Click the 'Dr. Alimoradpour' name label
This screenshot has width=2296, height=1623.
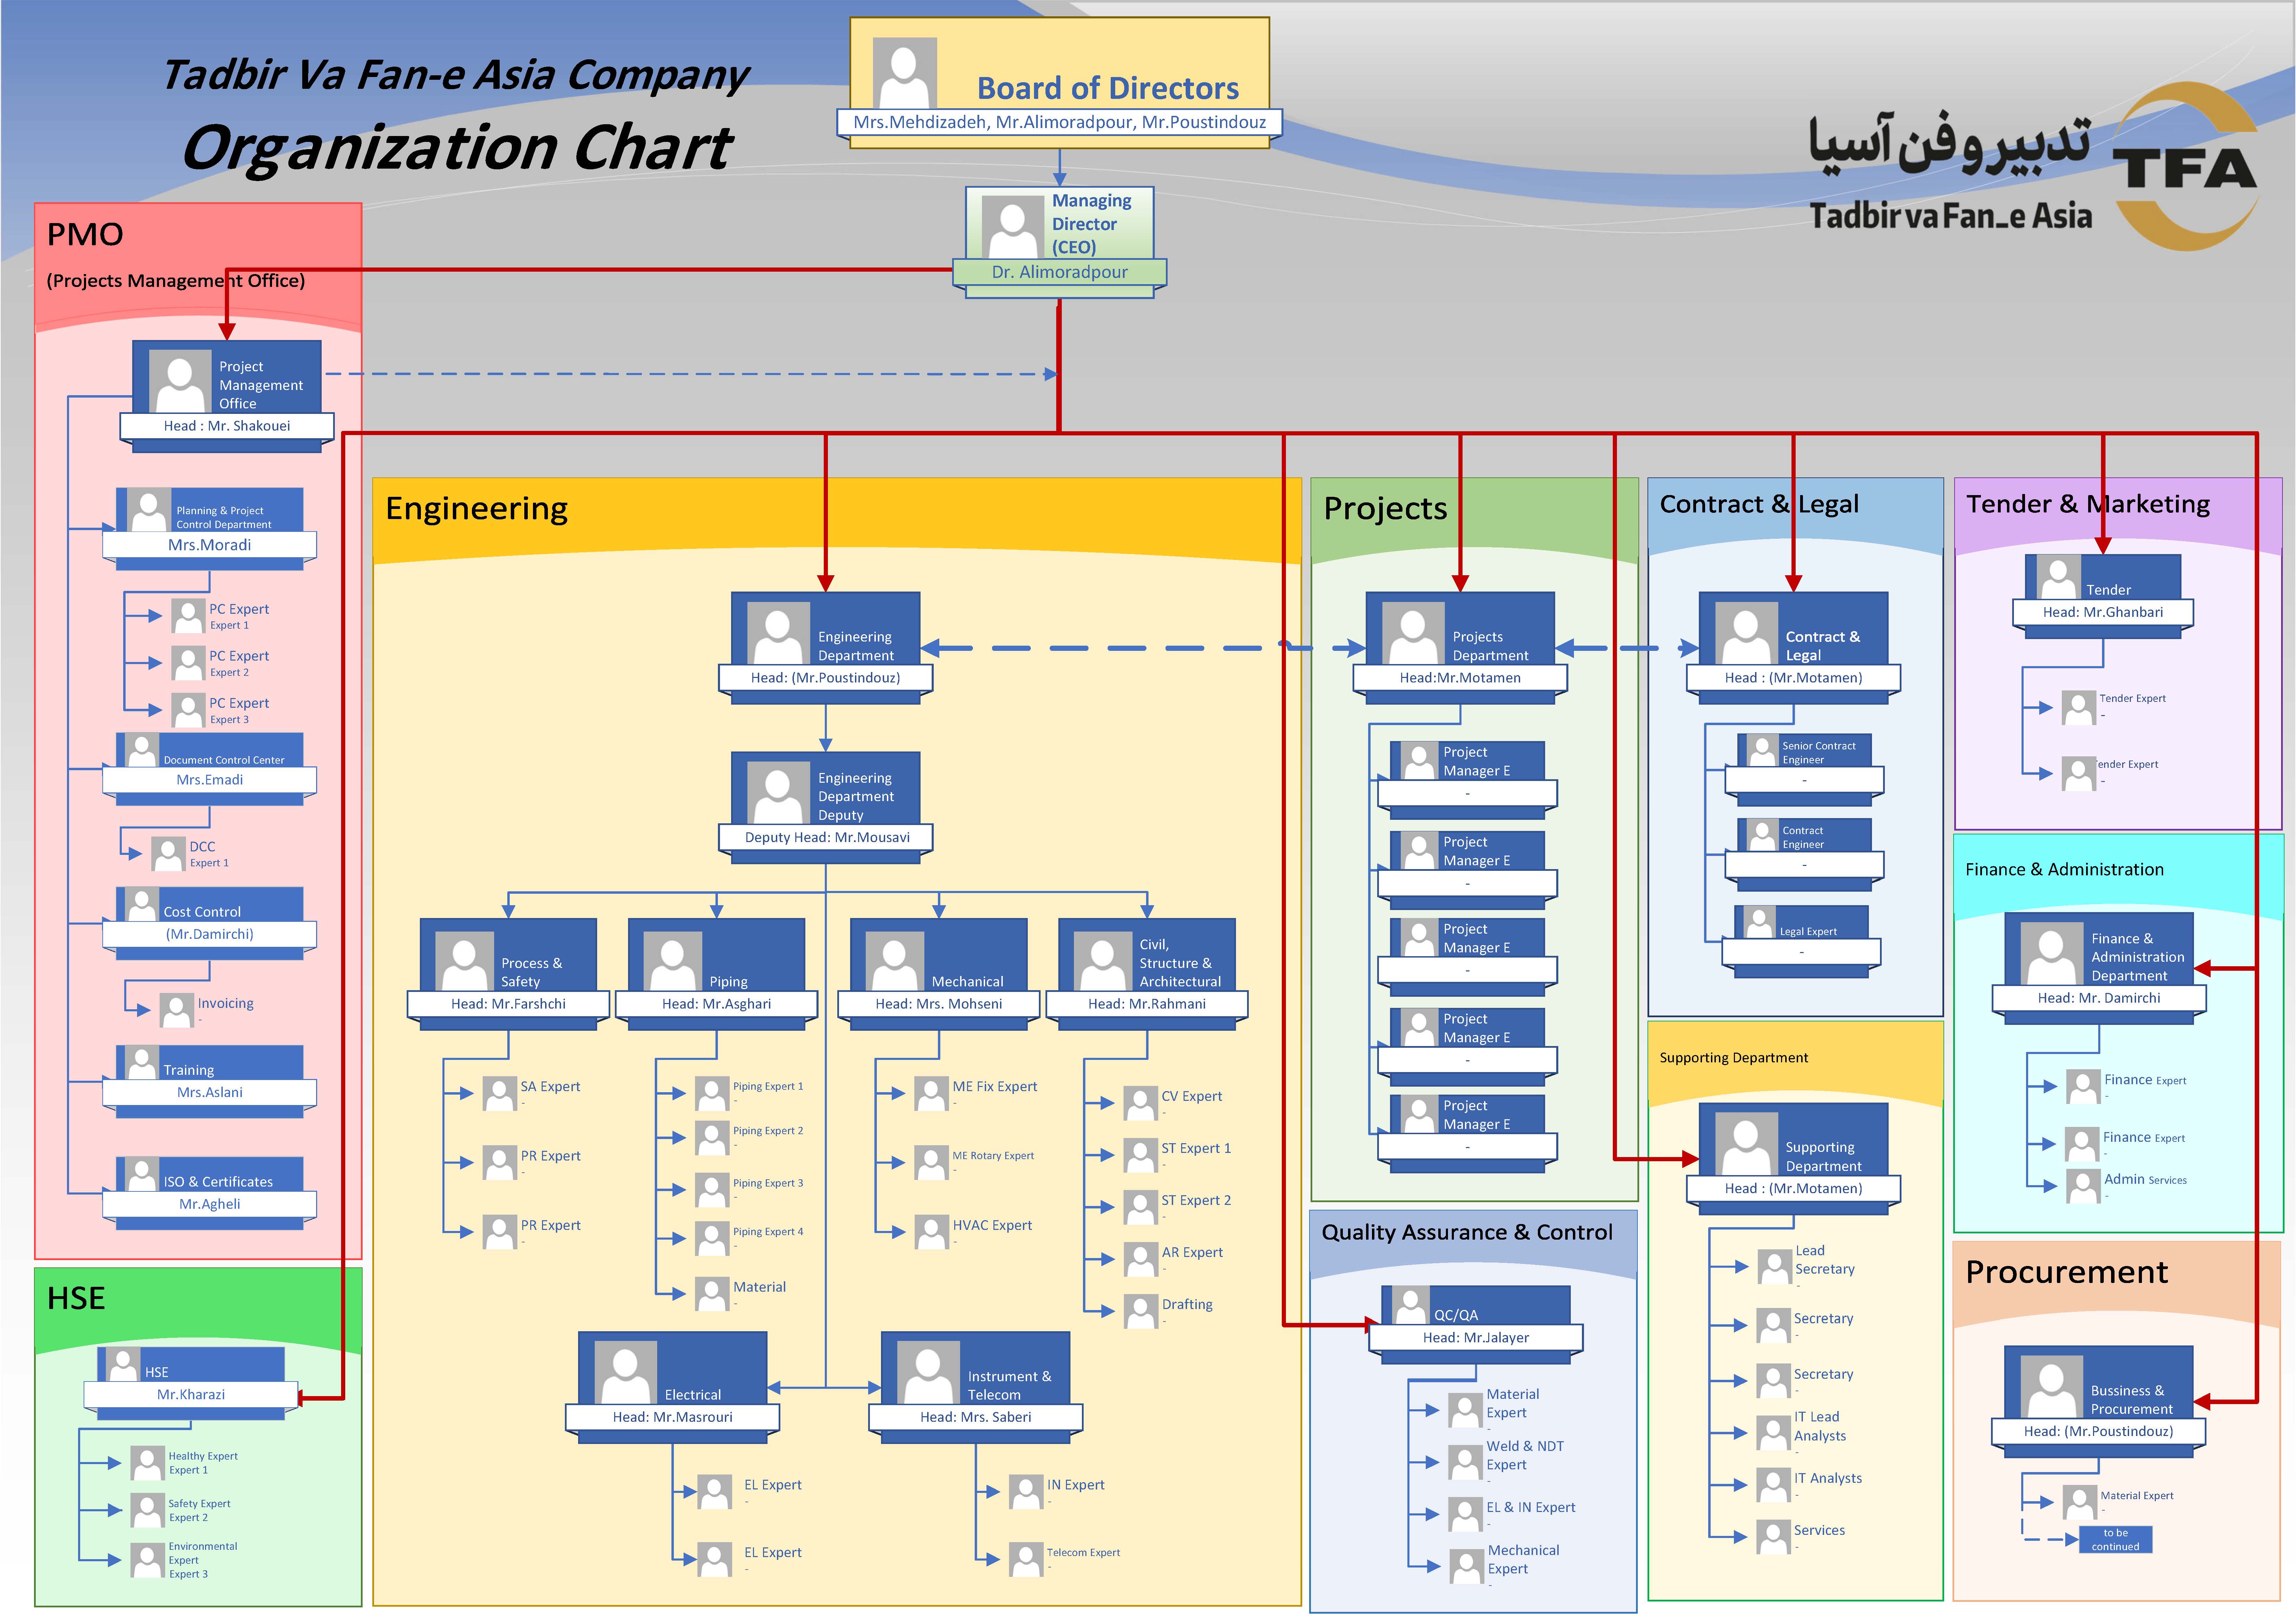[x=1060, y=272]
